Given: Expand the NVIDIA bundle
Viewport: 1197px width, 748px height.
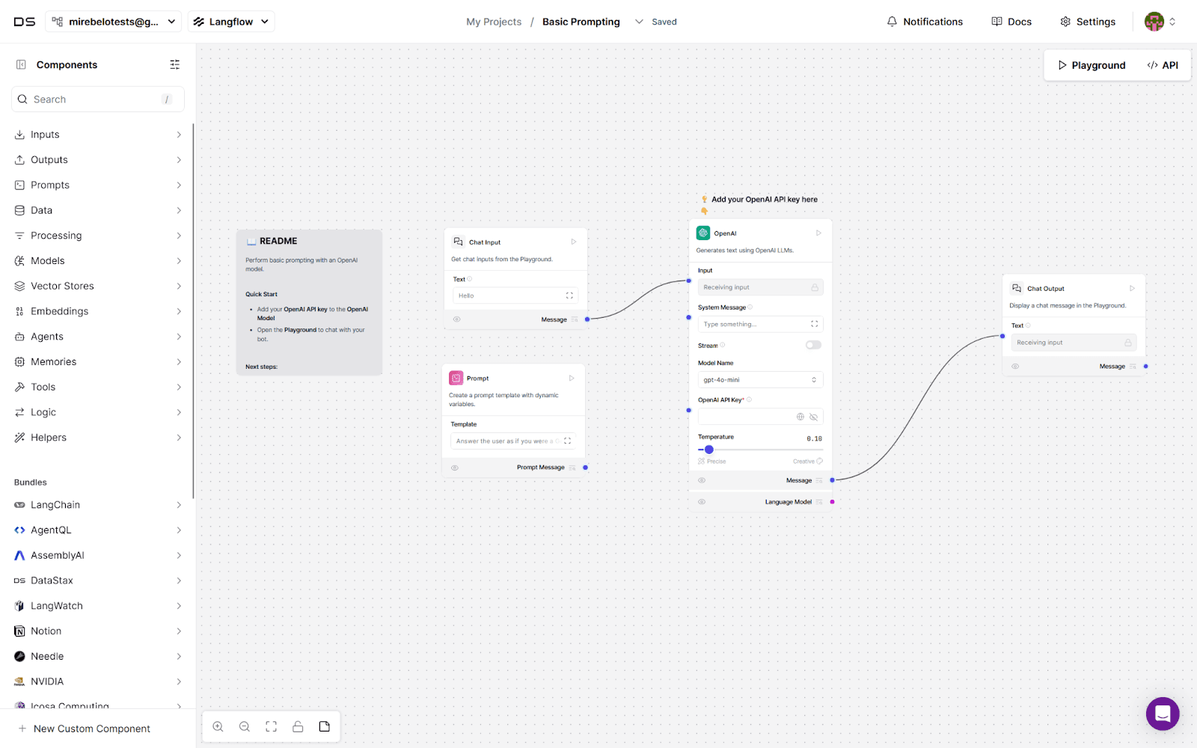Looking at the screenshot, I should 99,681.
